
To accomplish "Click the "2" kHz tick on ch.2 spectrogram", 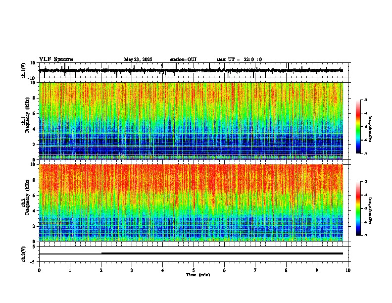I will coord(34,226).
